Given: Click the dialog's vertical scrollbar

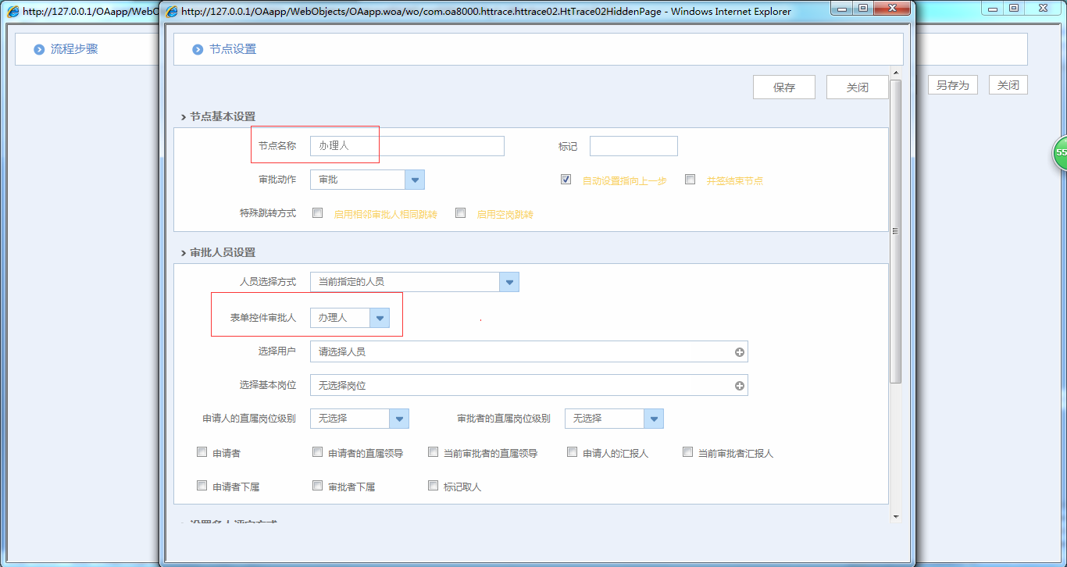Looking at the screenshot, I should 895,230.
